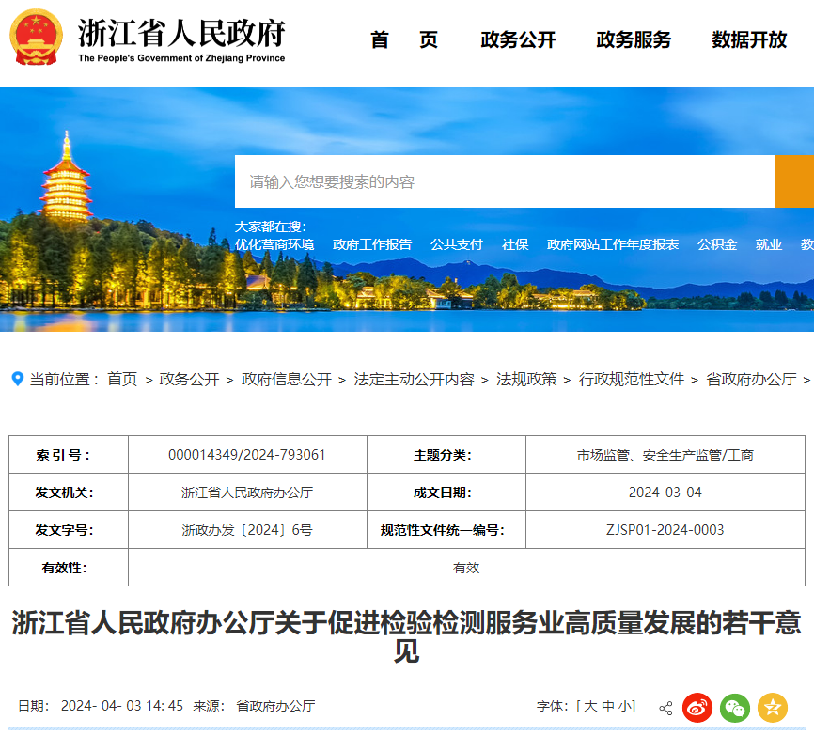Click the national emblem site logo
Viewport: 814px width, 735px height.
pyautogui.click(x=36, y=36)
